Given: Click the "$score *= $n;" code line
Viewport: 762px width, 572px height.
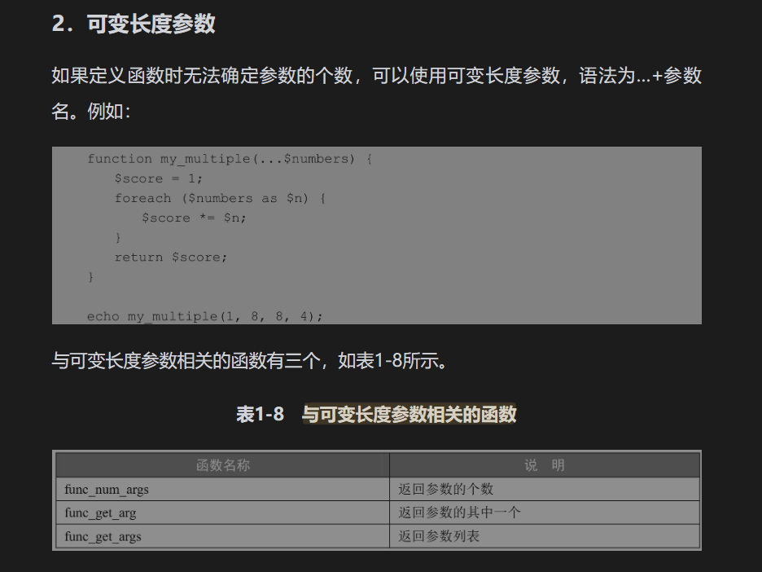Looking at the screenshot, I should point(194,218).
